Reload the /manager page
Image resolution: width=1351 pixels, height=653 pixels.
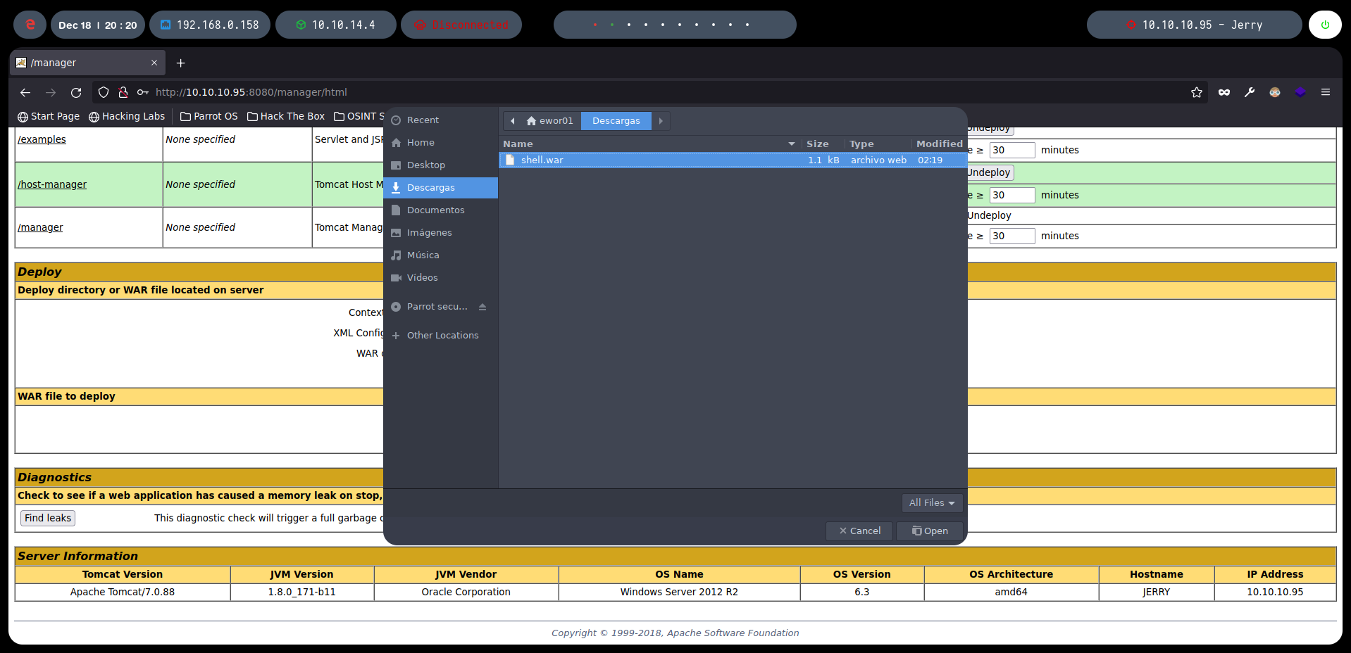click(76, 92)
